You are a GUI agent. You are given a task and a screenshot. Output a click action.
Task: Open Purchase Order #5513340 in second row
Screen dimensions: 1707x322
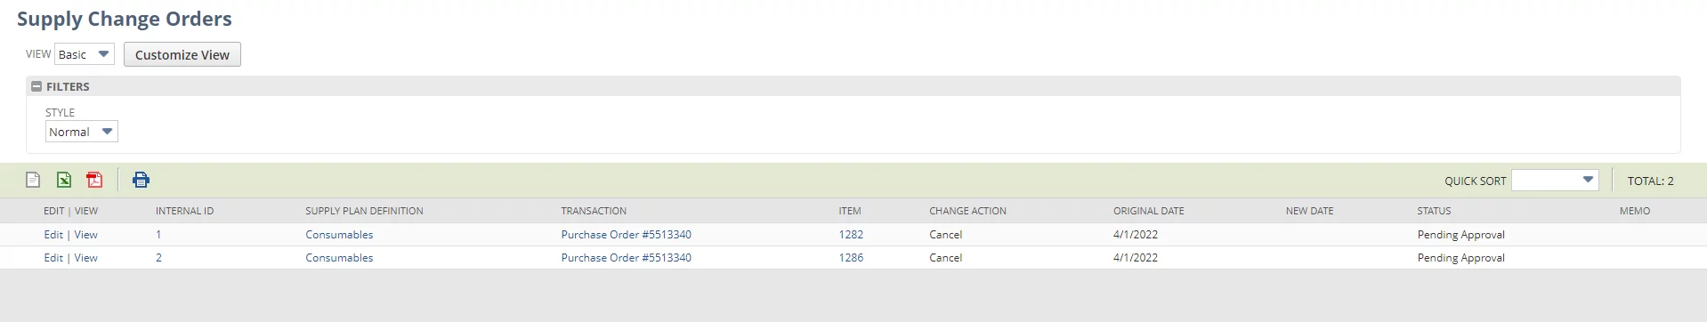click(626, 258)
